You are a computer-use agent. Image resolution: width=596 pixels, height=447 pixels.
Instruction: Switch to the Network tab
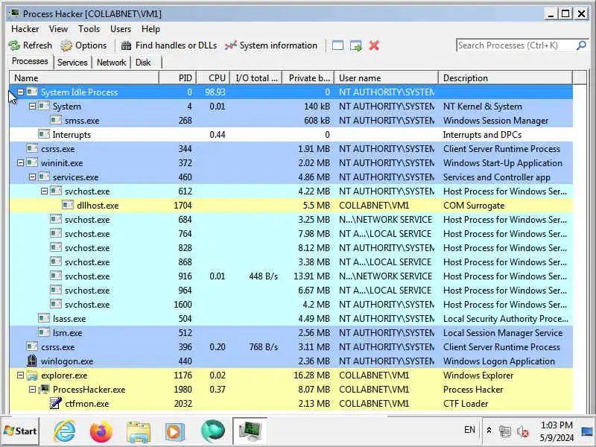pos(111,63)
